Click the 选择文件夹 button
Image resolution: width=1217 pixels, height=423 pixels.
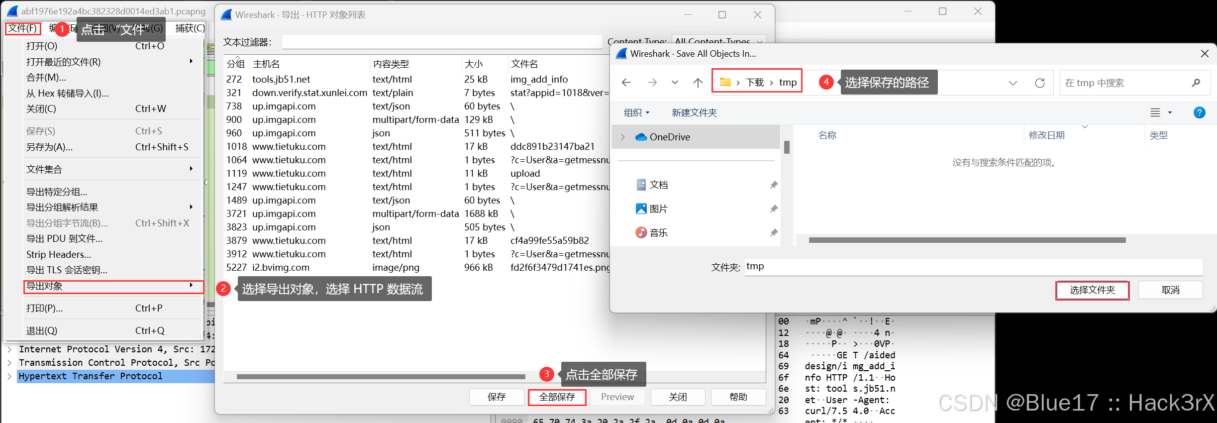coord(1092,290)
